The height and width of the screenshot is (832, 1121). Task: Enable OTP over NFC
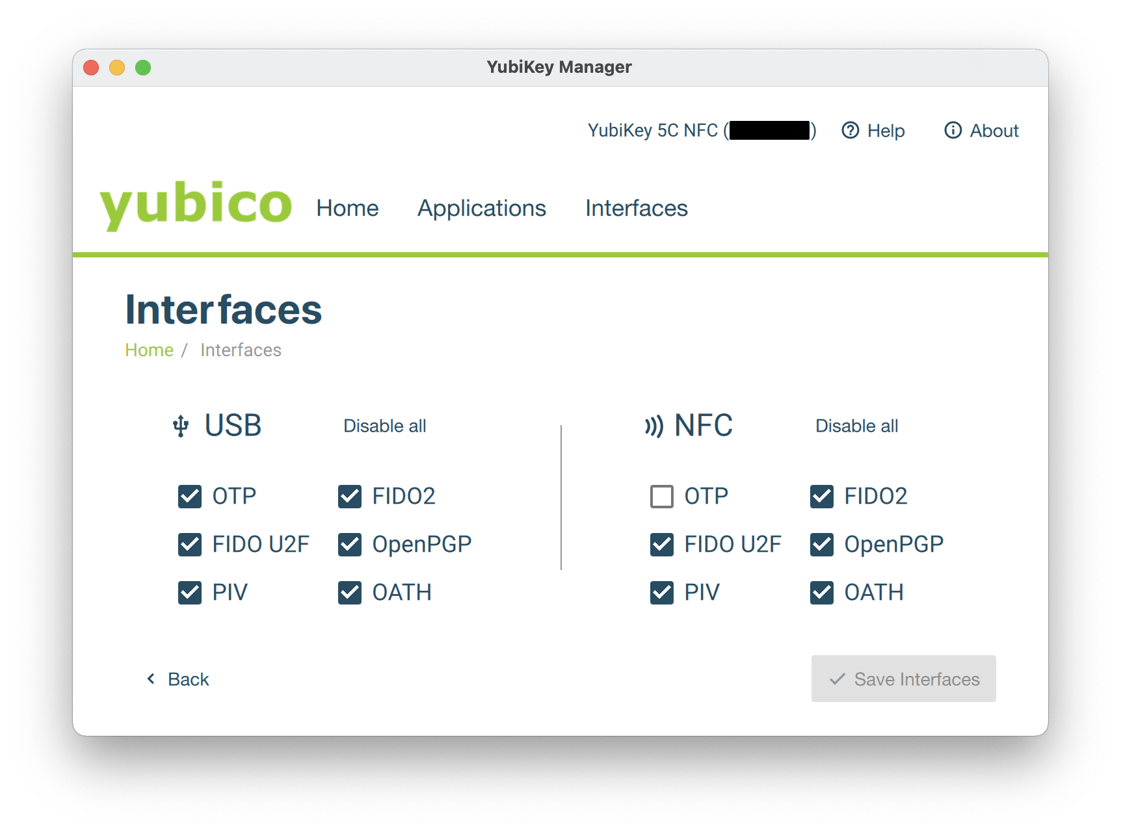click(x=662, y=497)
